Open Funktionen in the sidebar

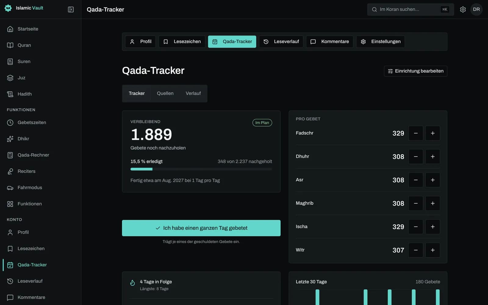click(41, 204)
